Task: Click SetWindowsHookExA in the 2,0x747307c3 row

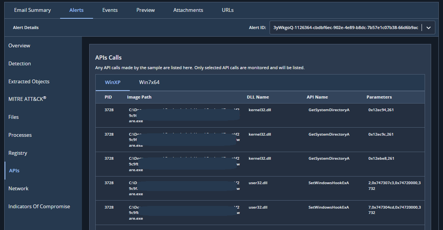Action: pyautogui.click(x=329, y=183)
